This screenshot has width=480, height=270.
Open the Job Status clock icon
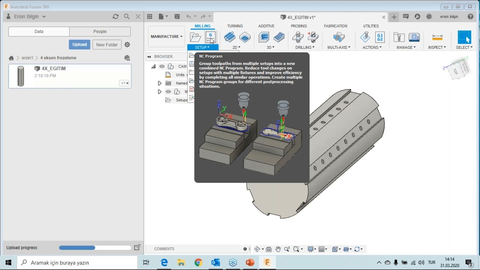(429, 16)
